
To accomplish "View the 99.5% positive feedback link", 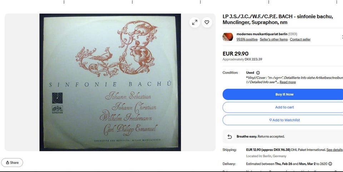I will pos(247,40).
